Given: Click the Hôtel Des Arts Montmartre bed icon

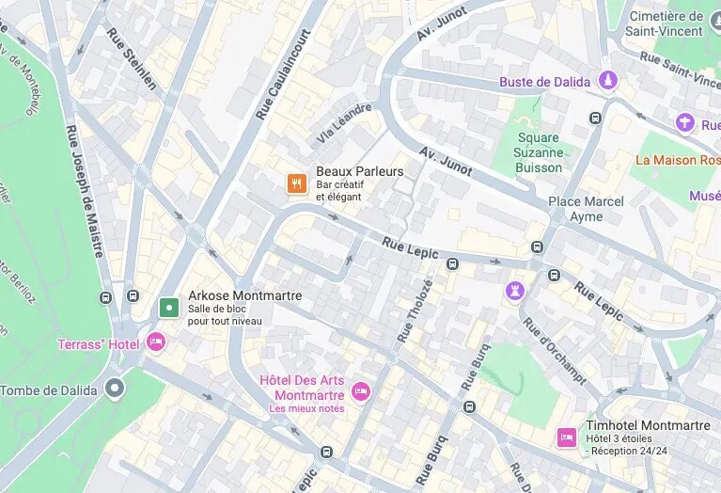Looking at the screenshot, I should point(361,391).
